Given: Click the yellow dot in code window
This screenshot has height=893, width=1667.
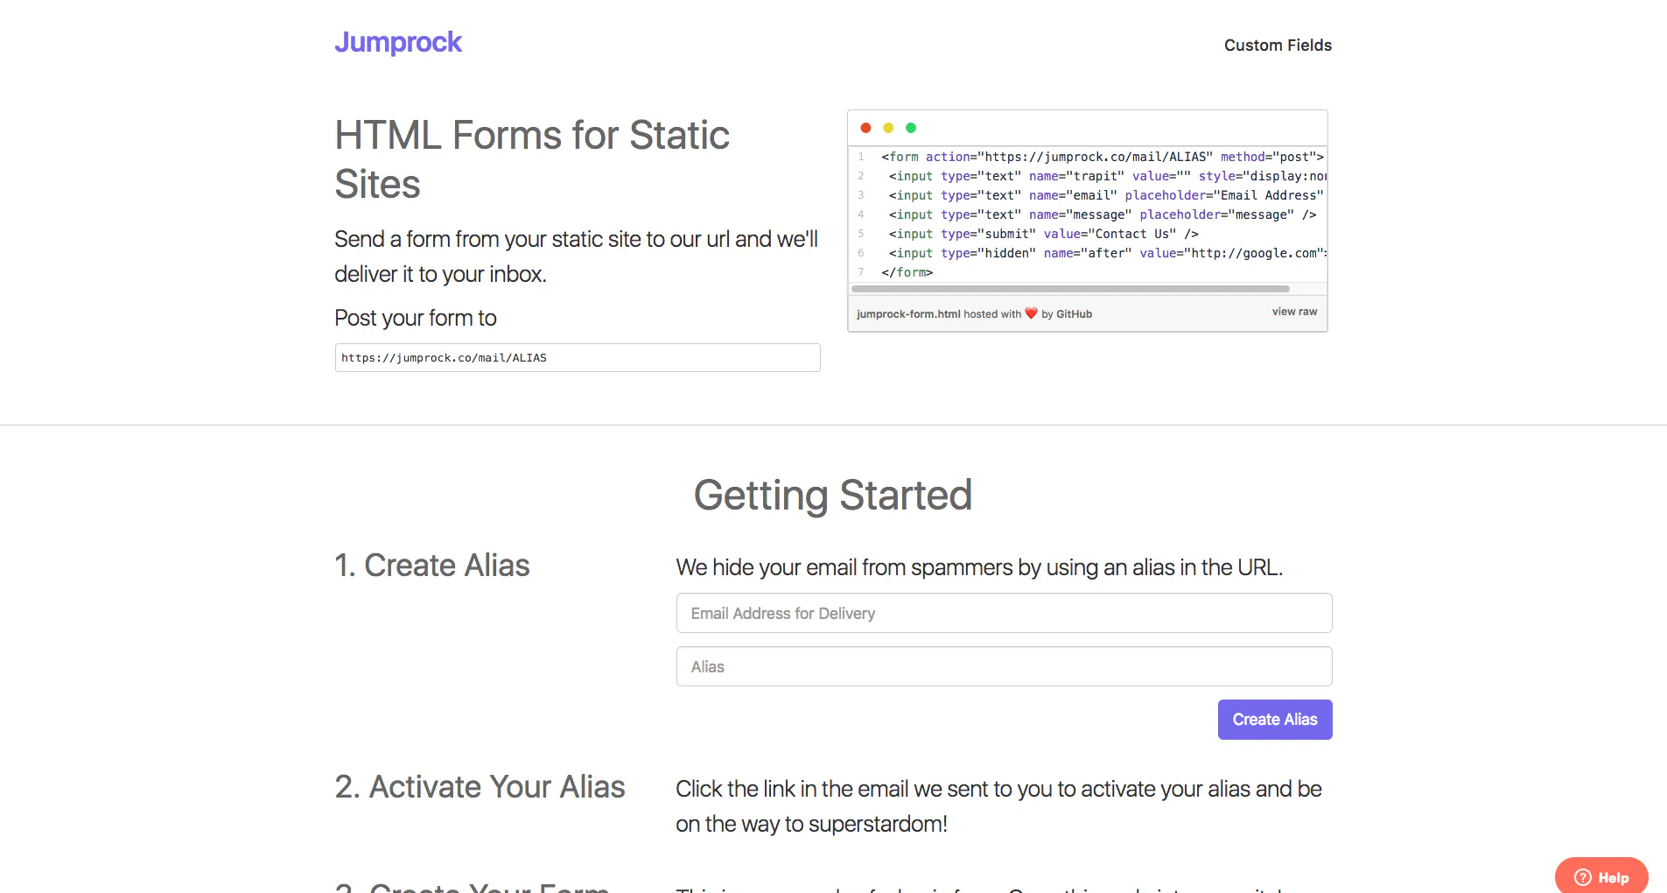Looking at the screenshot, I should (888, 128).
